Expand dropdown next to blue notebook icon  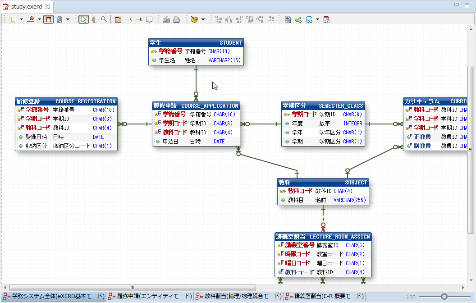pyautogui.click(x=68, y=19)
